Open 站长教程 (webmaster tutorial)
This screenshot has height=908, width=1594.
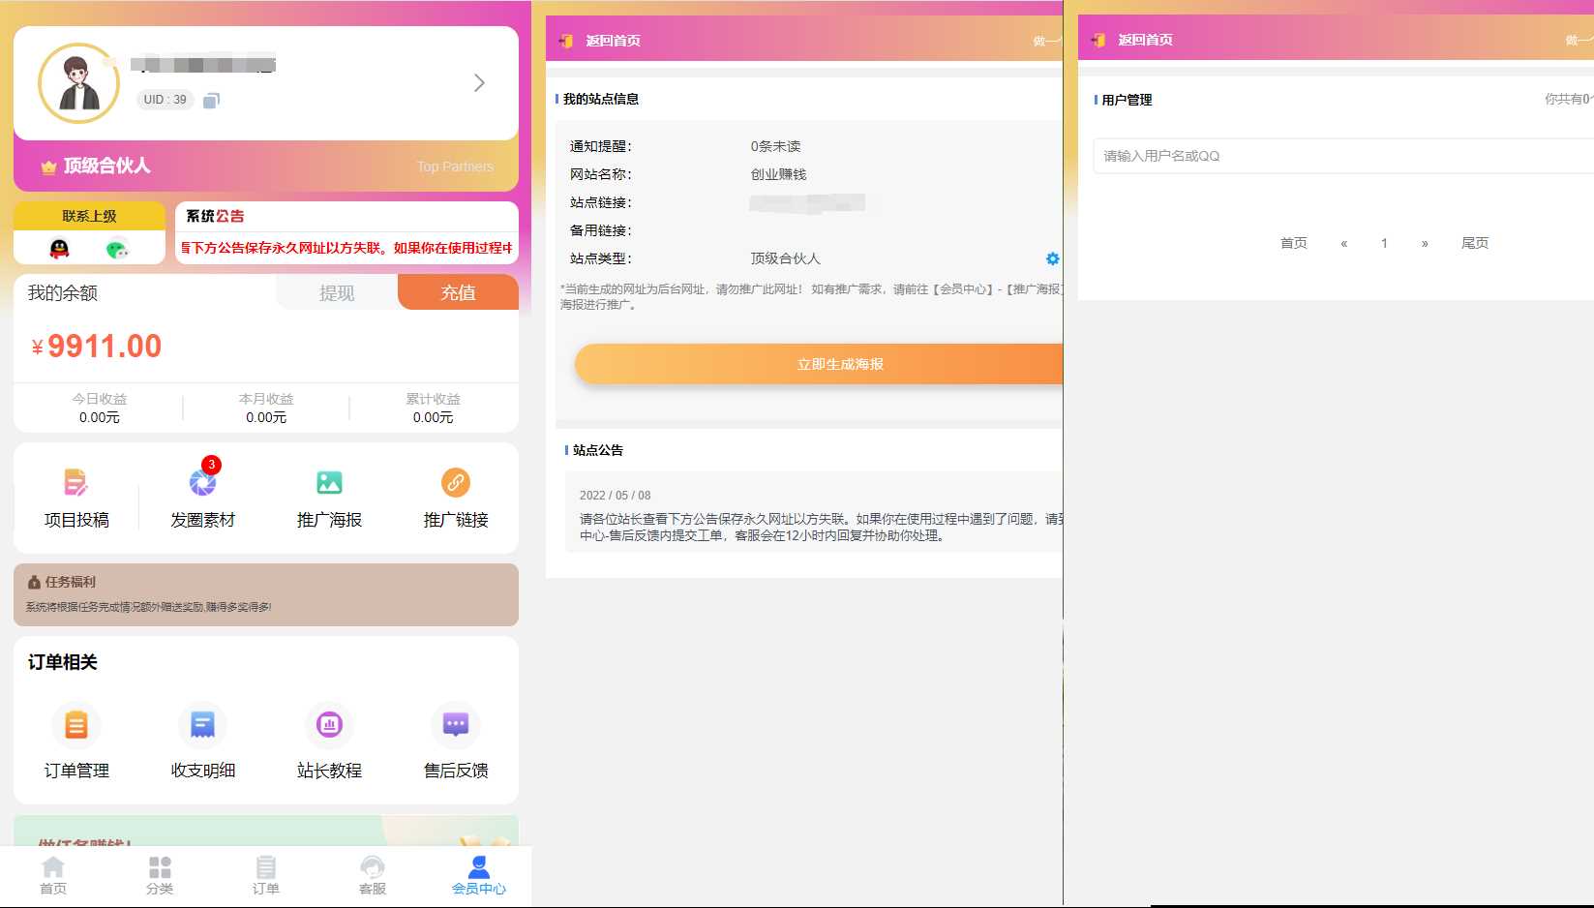point(329,741)
